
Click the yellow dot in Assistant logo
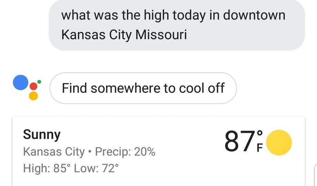(x=33, y=96)
